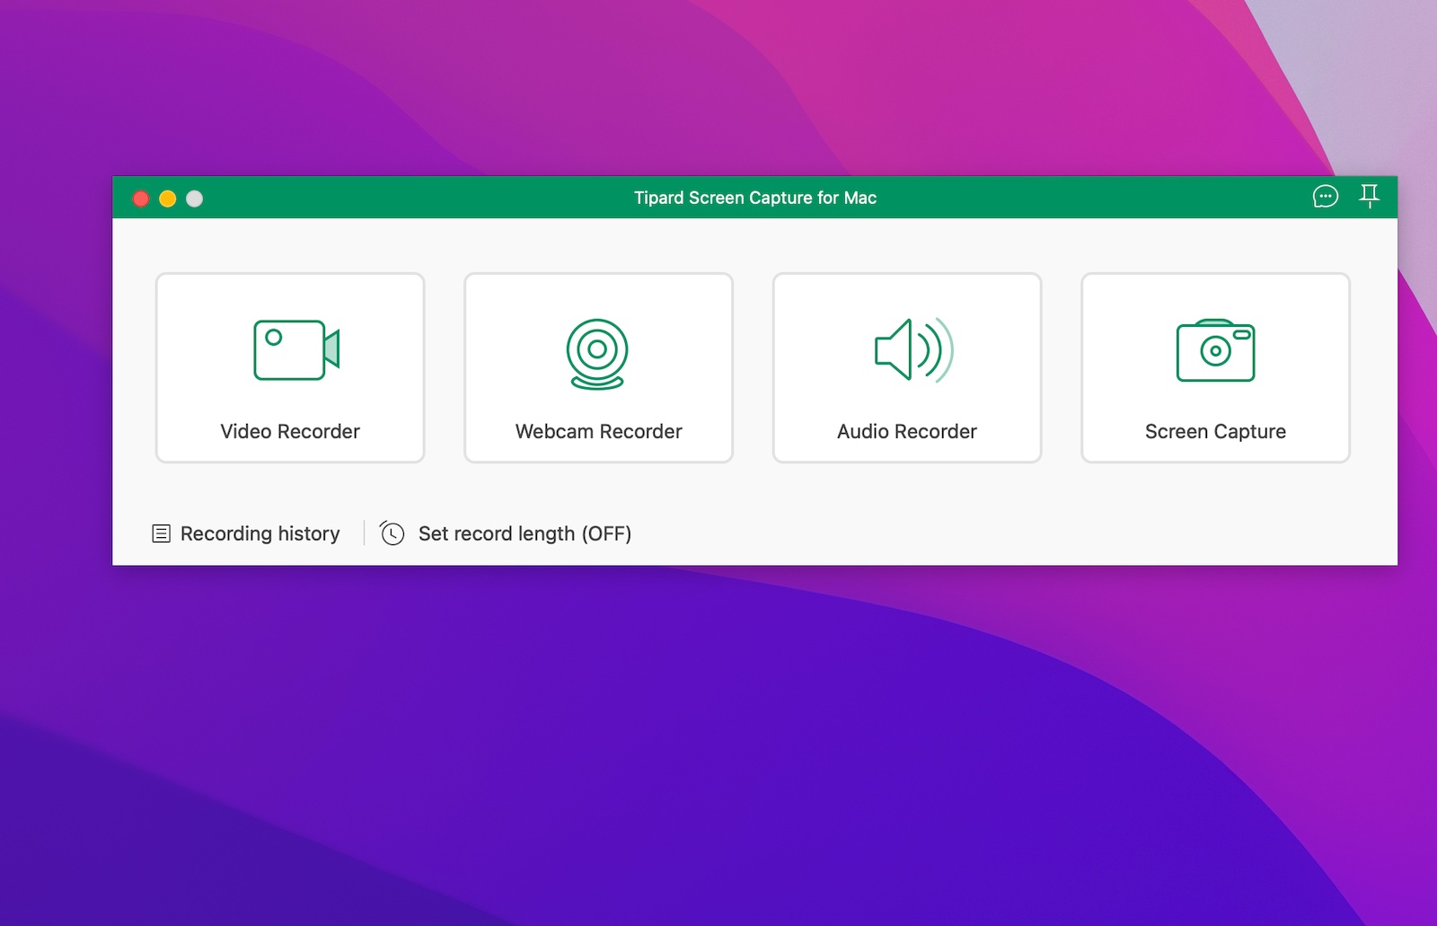
Task: Open the feedback speech bubble icon
Action: tap(1326, 197)
